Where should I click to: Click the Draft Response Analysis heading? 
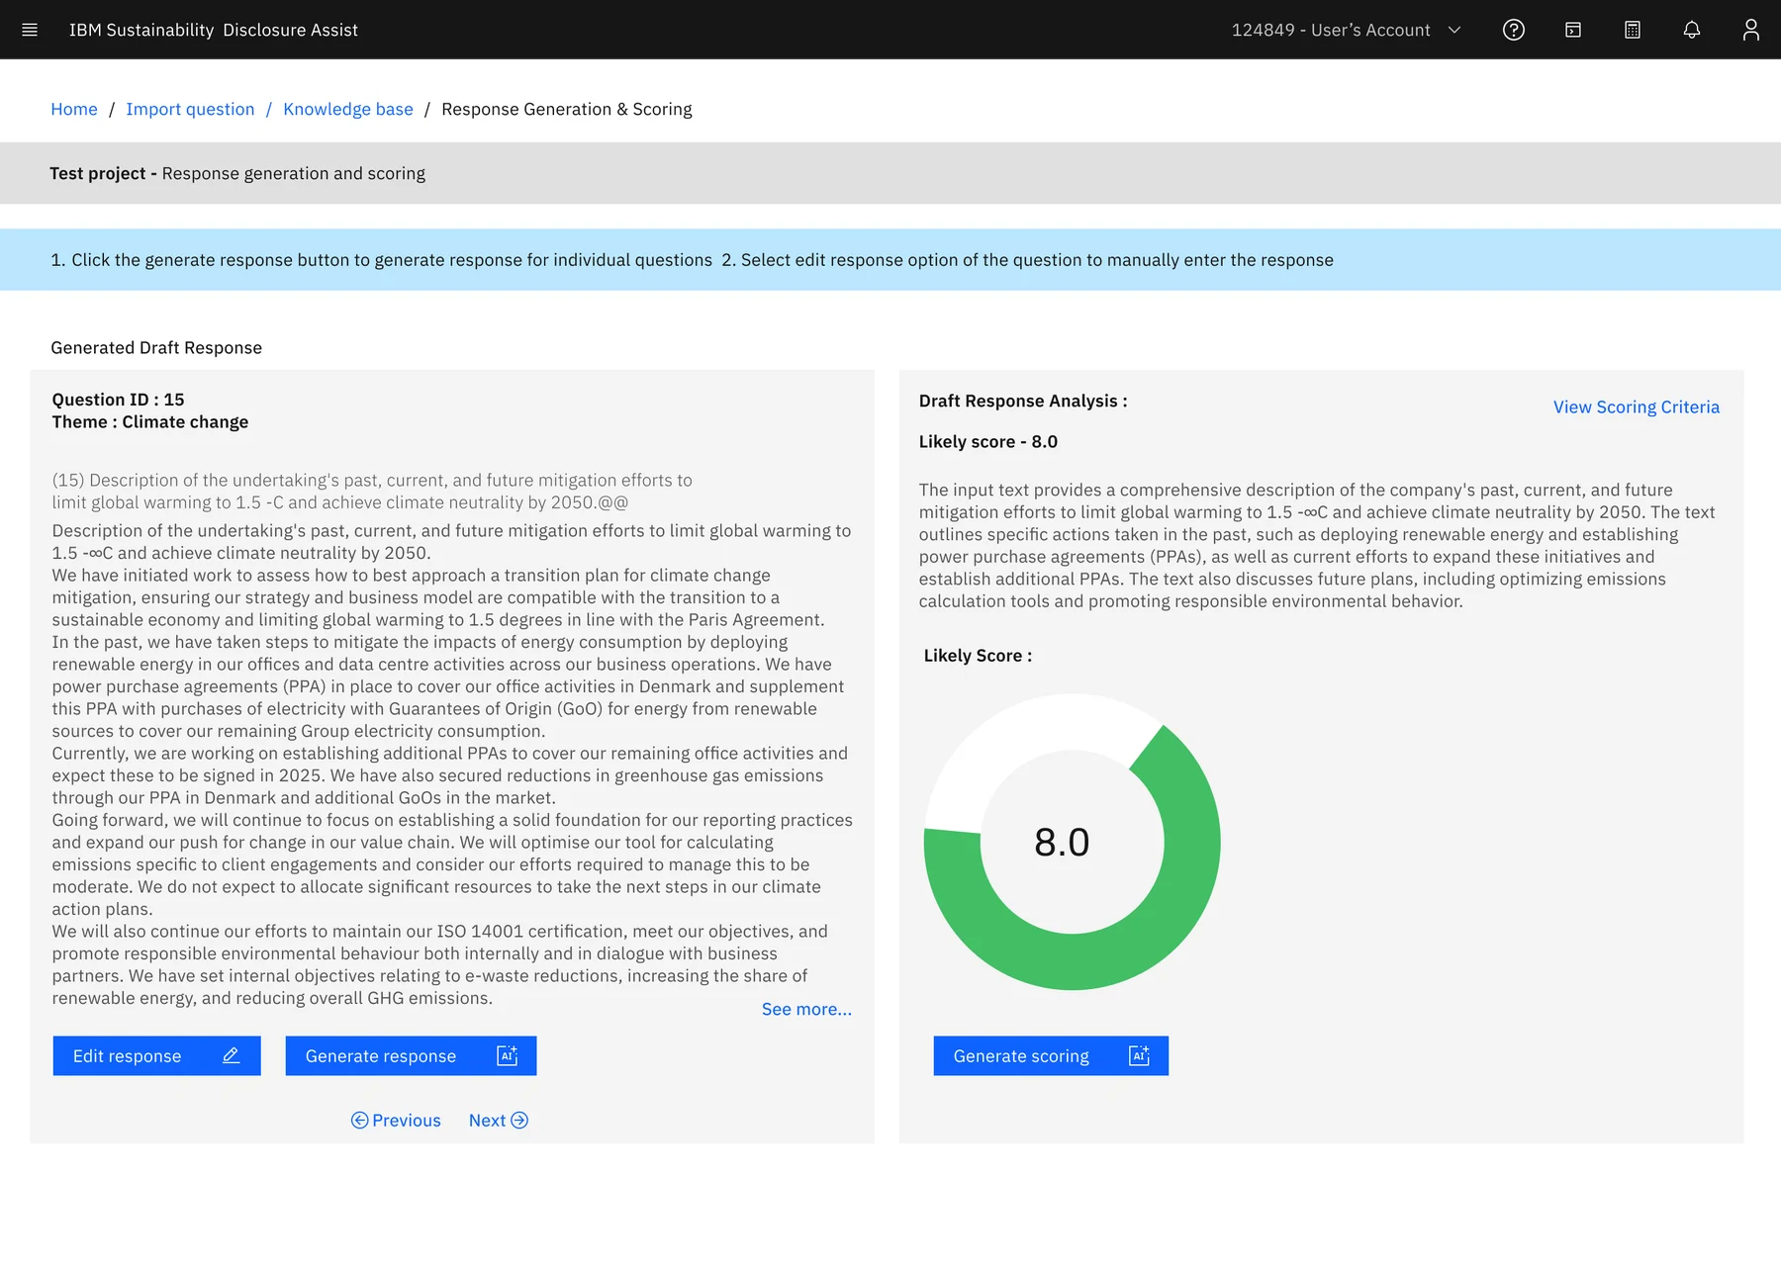point(1023,401)
